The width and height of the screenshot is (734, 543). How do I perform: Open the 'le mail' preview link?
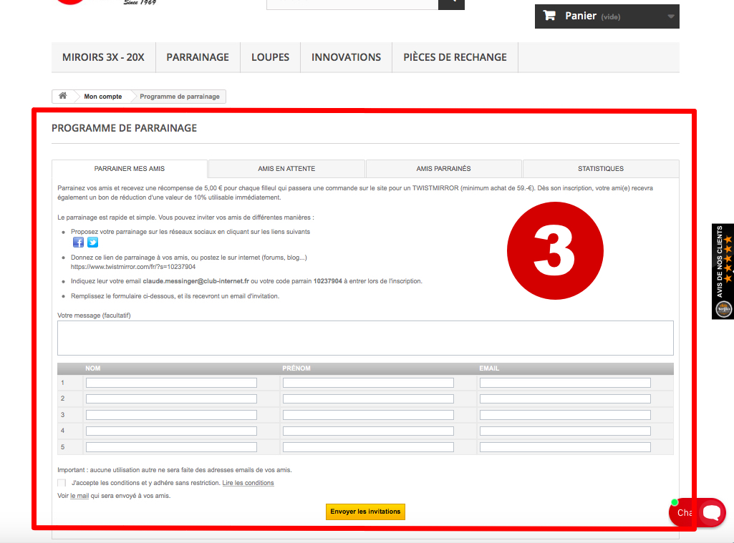click(79, 496)
